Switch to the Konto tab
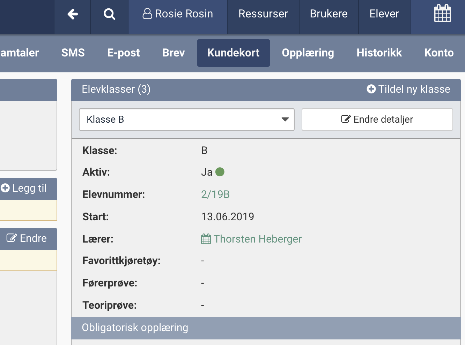Screen dimensions: 465x345 pos(439,53)
